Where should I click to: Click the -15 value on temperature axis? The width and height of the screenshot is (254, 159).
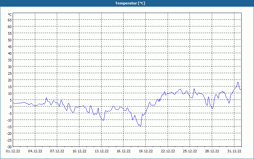click(x=9, y=127)
